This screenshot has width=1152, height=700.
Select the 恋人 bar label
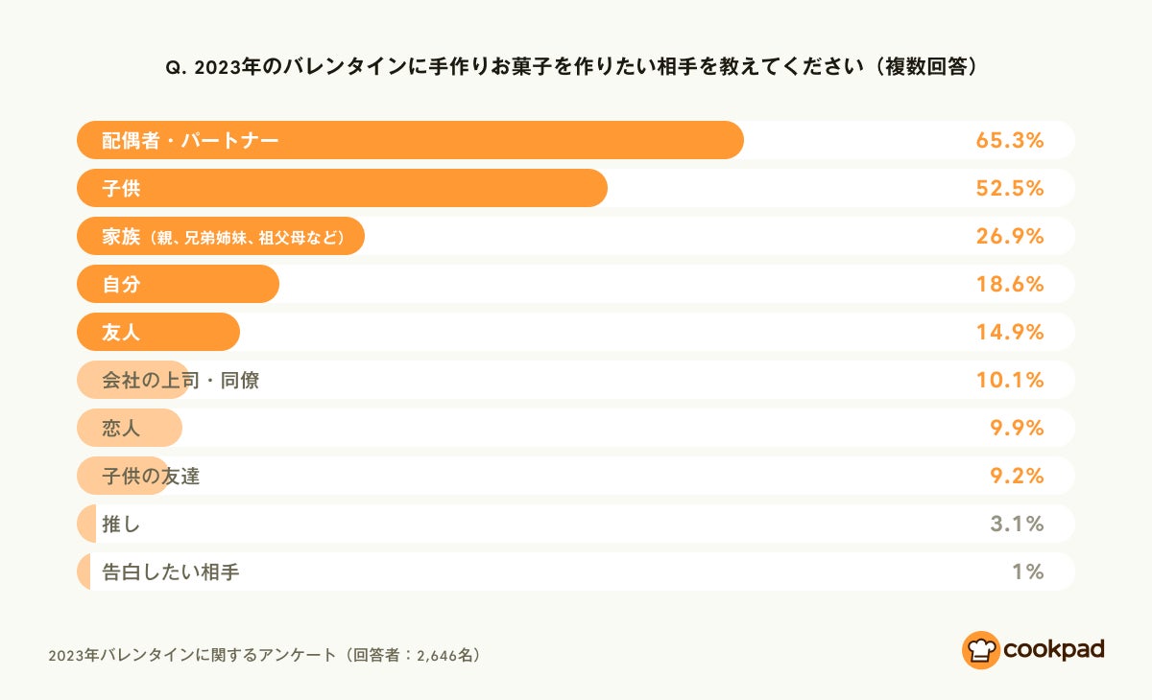[121, 429]
